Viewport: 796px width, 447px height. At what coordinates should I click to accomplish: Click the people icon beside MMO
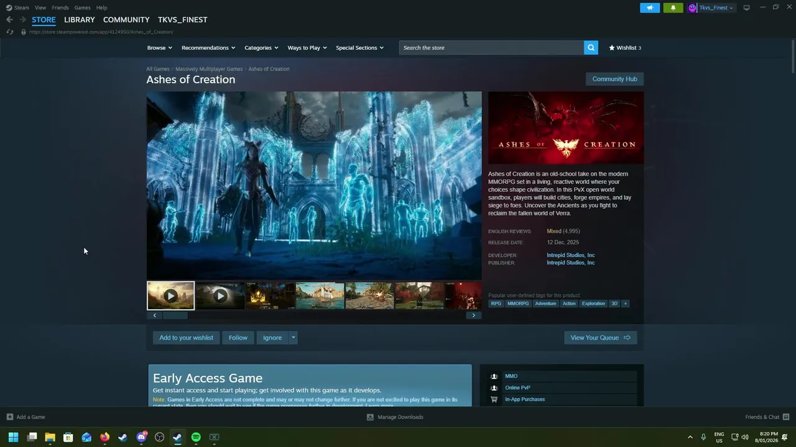(x=494, y=376)
